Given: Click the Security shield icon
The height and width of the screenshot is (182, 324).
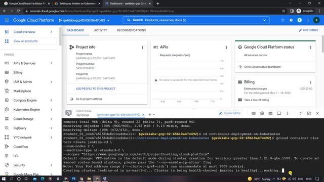Looking at the screenshot, I should point(7,165).
